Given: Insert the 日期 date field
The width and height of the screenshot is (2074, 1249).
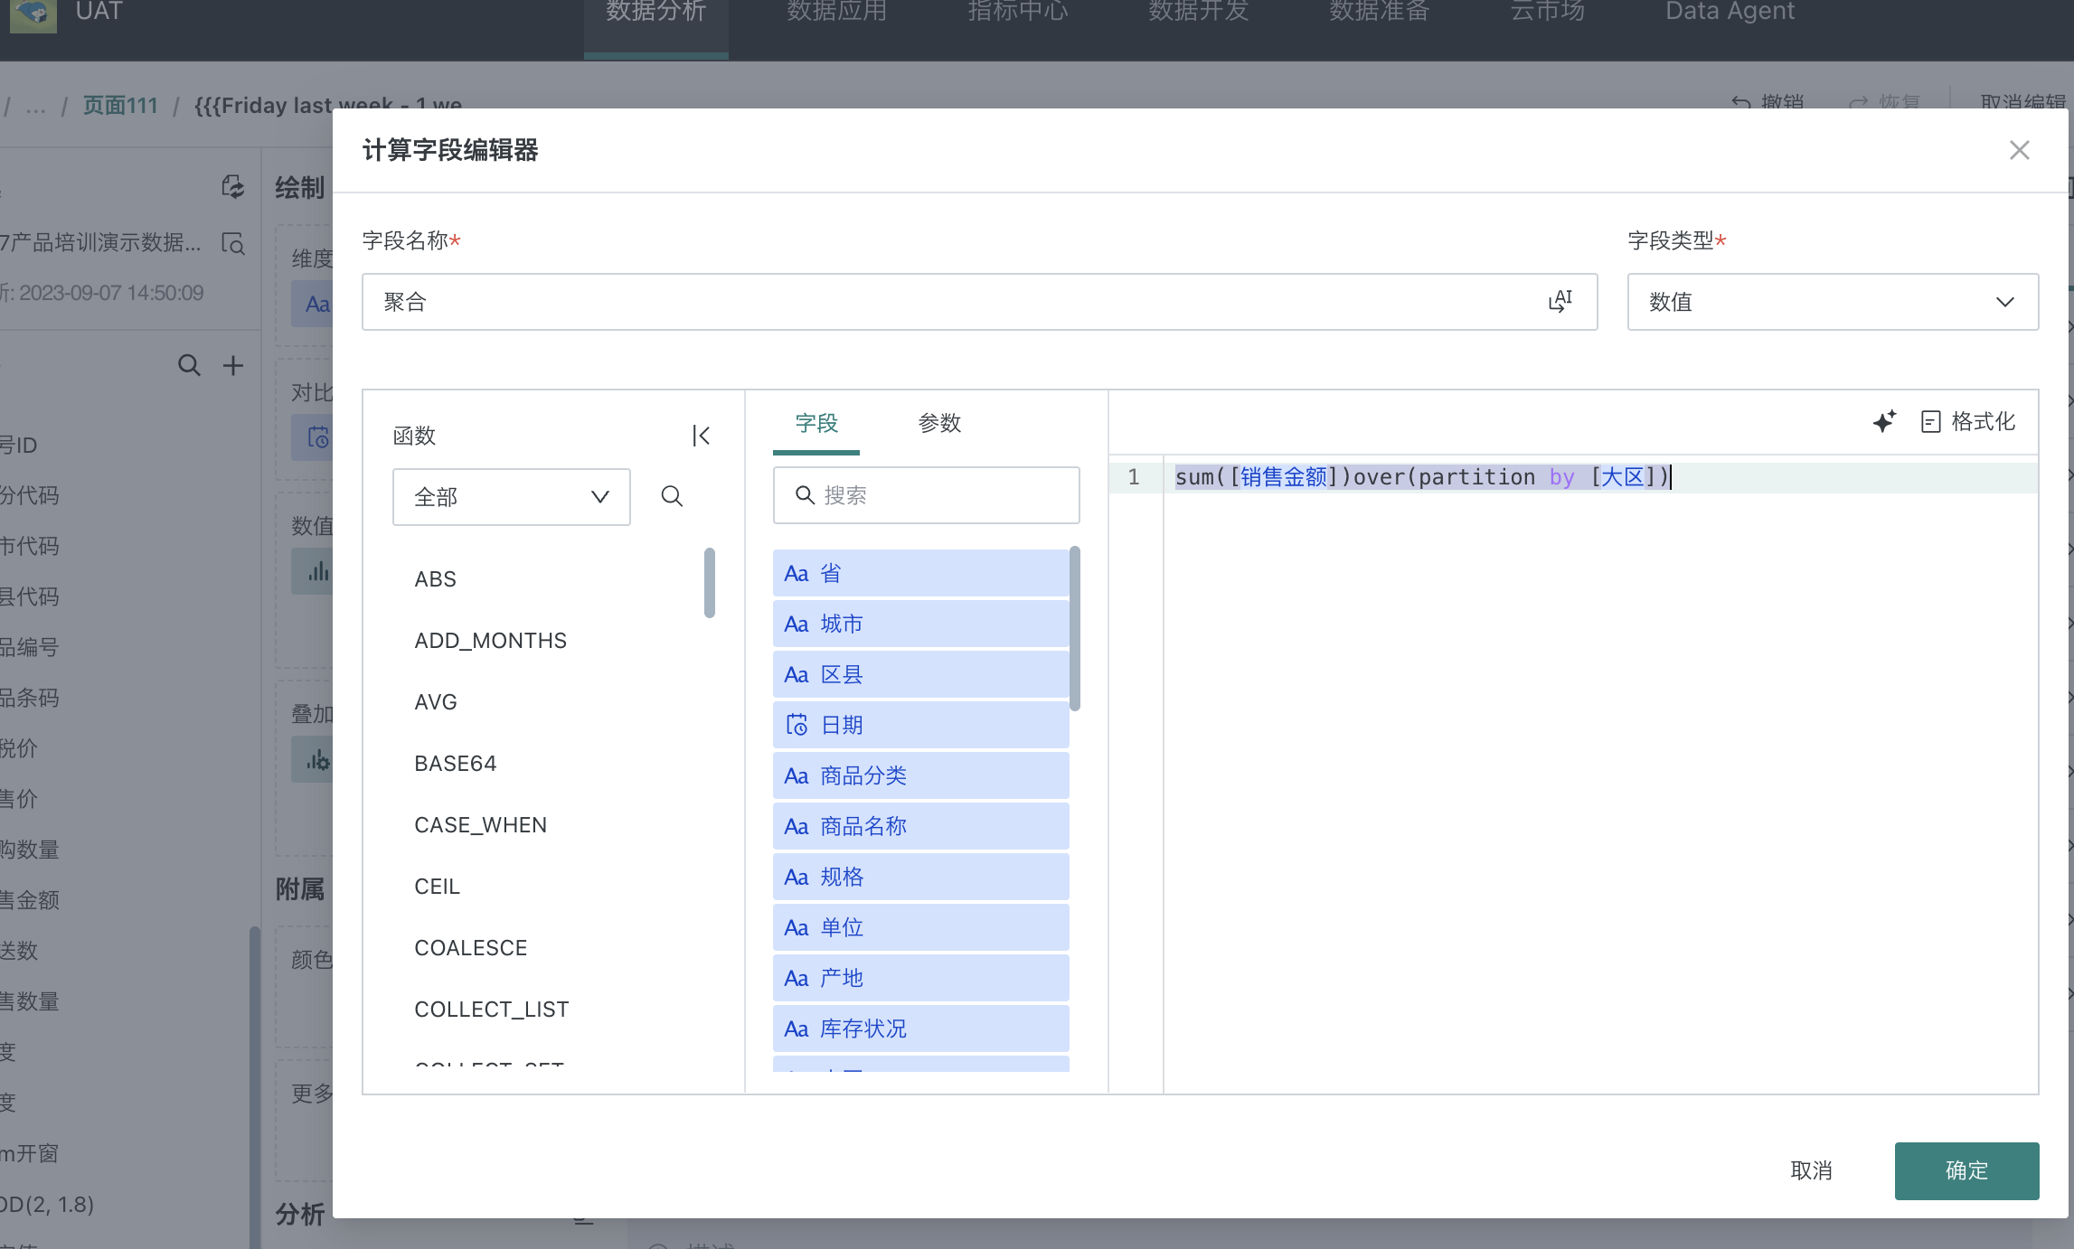Looking at the screenshot, I should coord(920,725).
